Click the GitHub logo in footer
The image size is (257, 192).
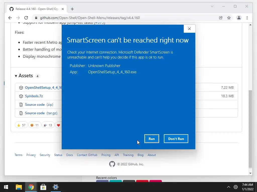(112, 164)
